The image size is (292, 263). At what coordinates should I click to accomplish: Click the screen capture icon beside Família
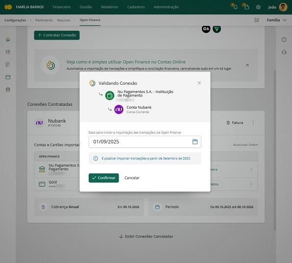257,20
